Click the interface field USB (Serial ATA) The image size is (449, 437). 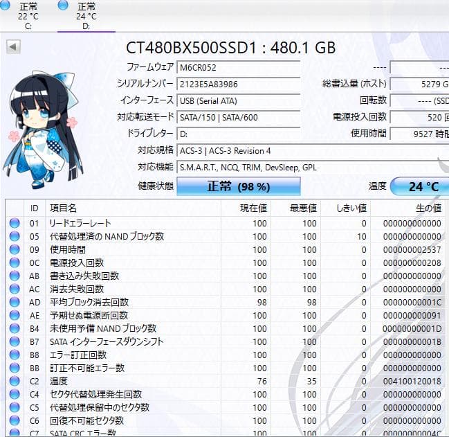[x=238, y=101]
